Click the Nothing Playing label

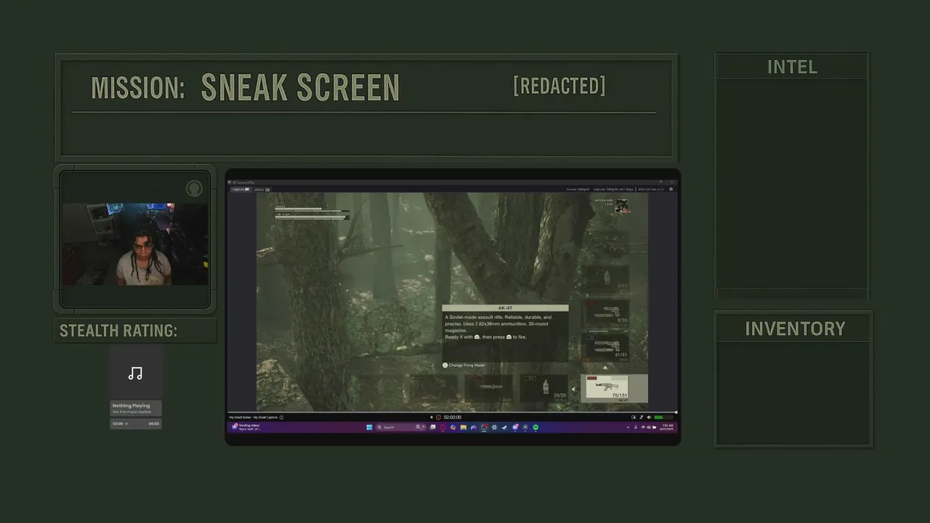tap(131, 405)
